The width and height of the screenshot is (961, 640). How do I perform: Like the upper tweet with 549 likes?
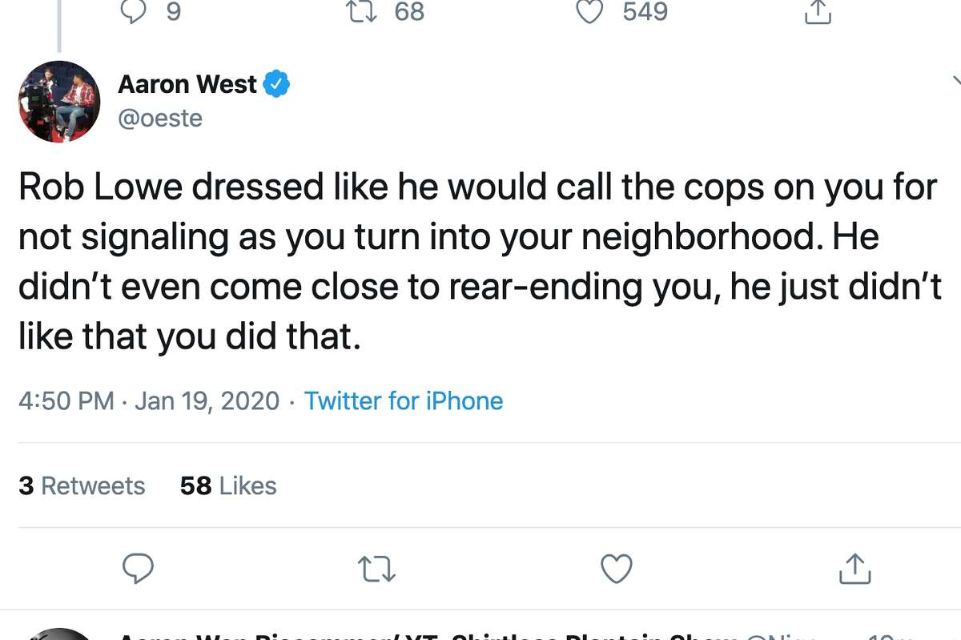(590, 12)
